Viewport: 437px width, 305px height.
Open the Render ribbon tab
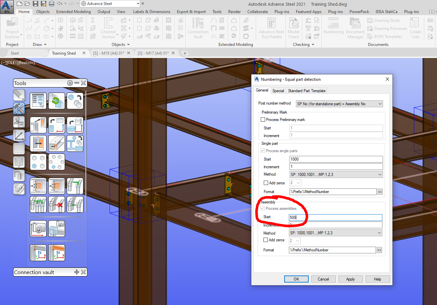[234, 11]
